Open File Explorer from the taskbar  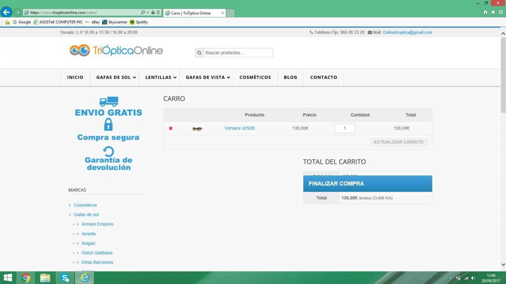point(45,278)
